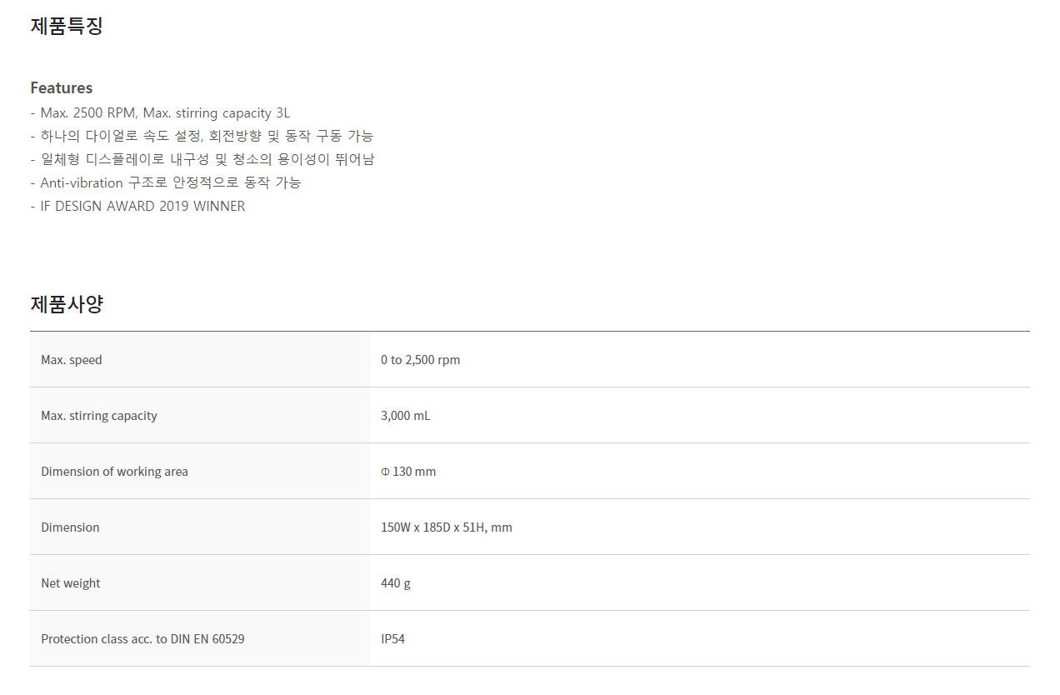Click the 일체형 디스플레이 feature line
The image size is (1060, 695).
point(202,159)
